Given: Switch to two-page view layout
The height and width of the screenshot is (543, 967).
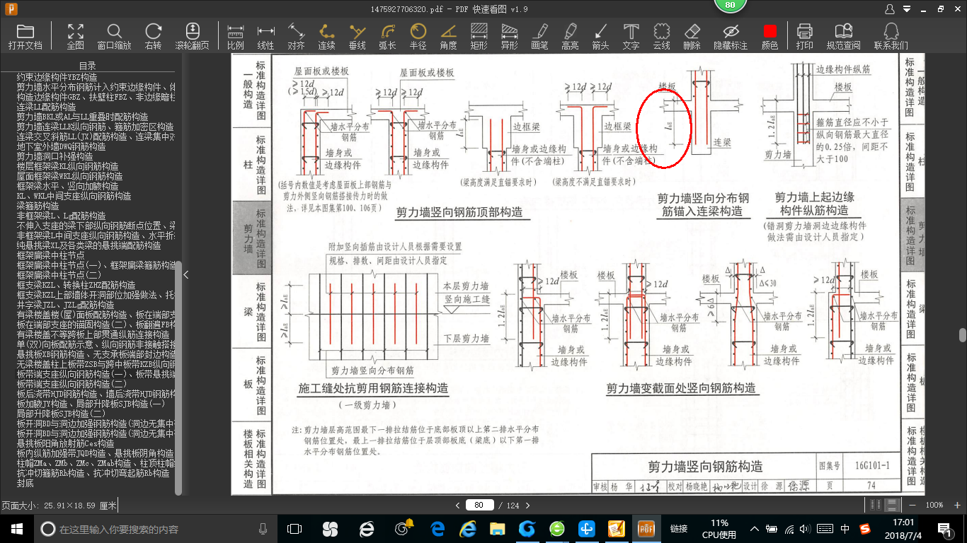Looking at the screenshot, I should pos(876,505).
